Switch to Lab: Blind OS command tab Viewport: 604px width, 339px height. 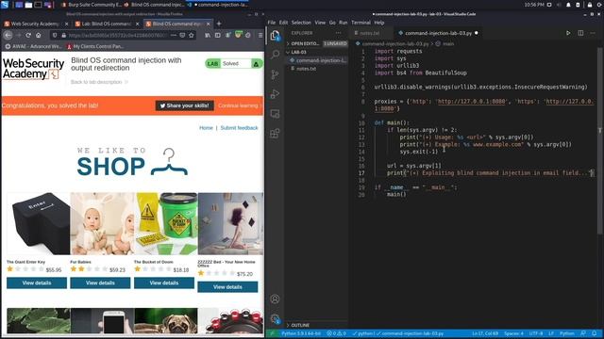[107, 24]
